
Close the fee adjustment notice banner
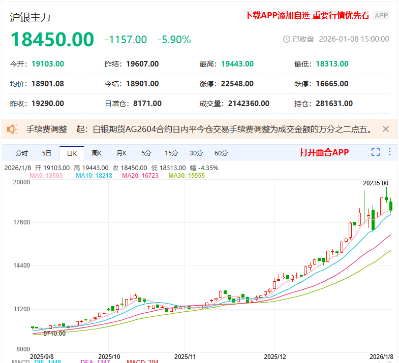pos(386,129)
